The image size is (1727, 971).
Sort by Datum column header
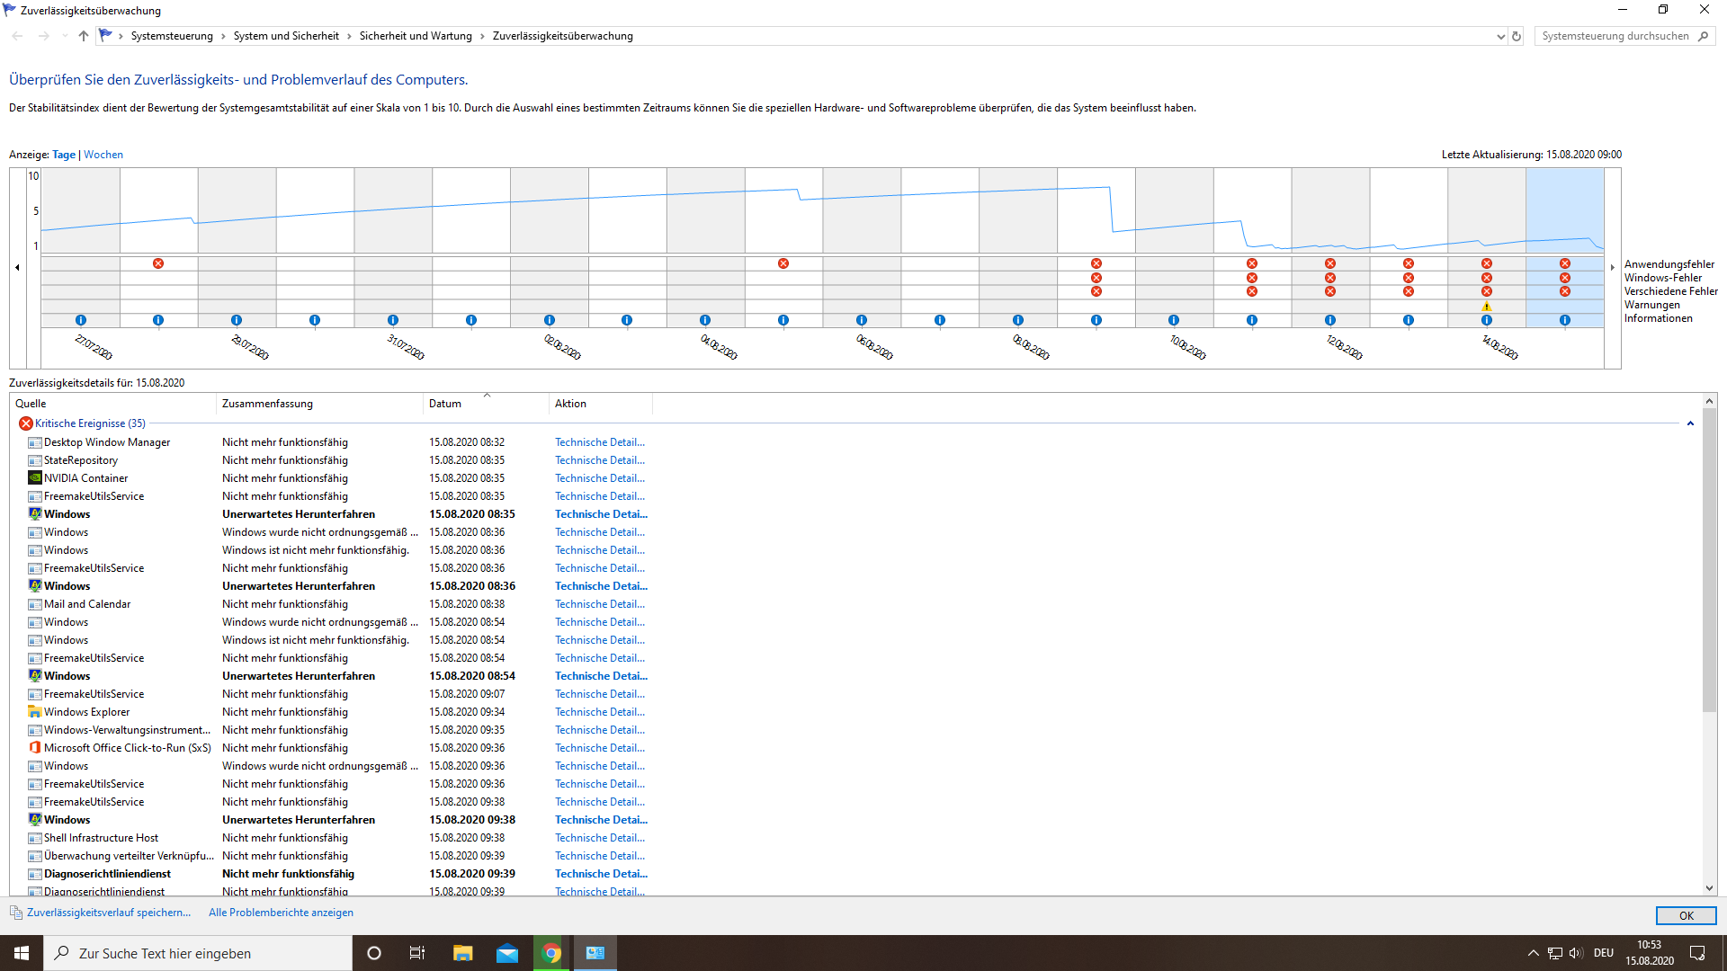point(445,404)
